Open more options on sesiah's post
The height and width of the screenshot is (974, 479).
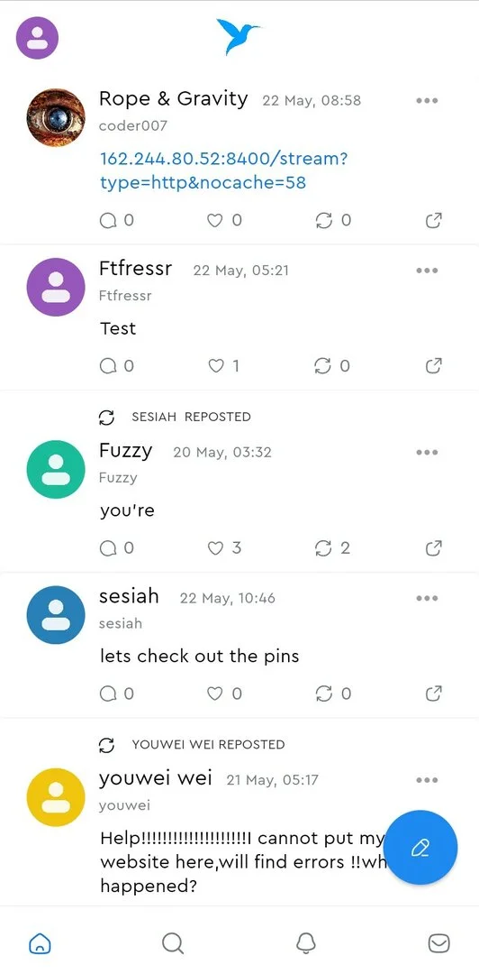pyautogui.click(x=427, y=598)
